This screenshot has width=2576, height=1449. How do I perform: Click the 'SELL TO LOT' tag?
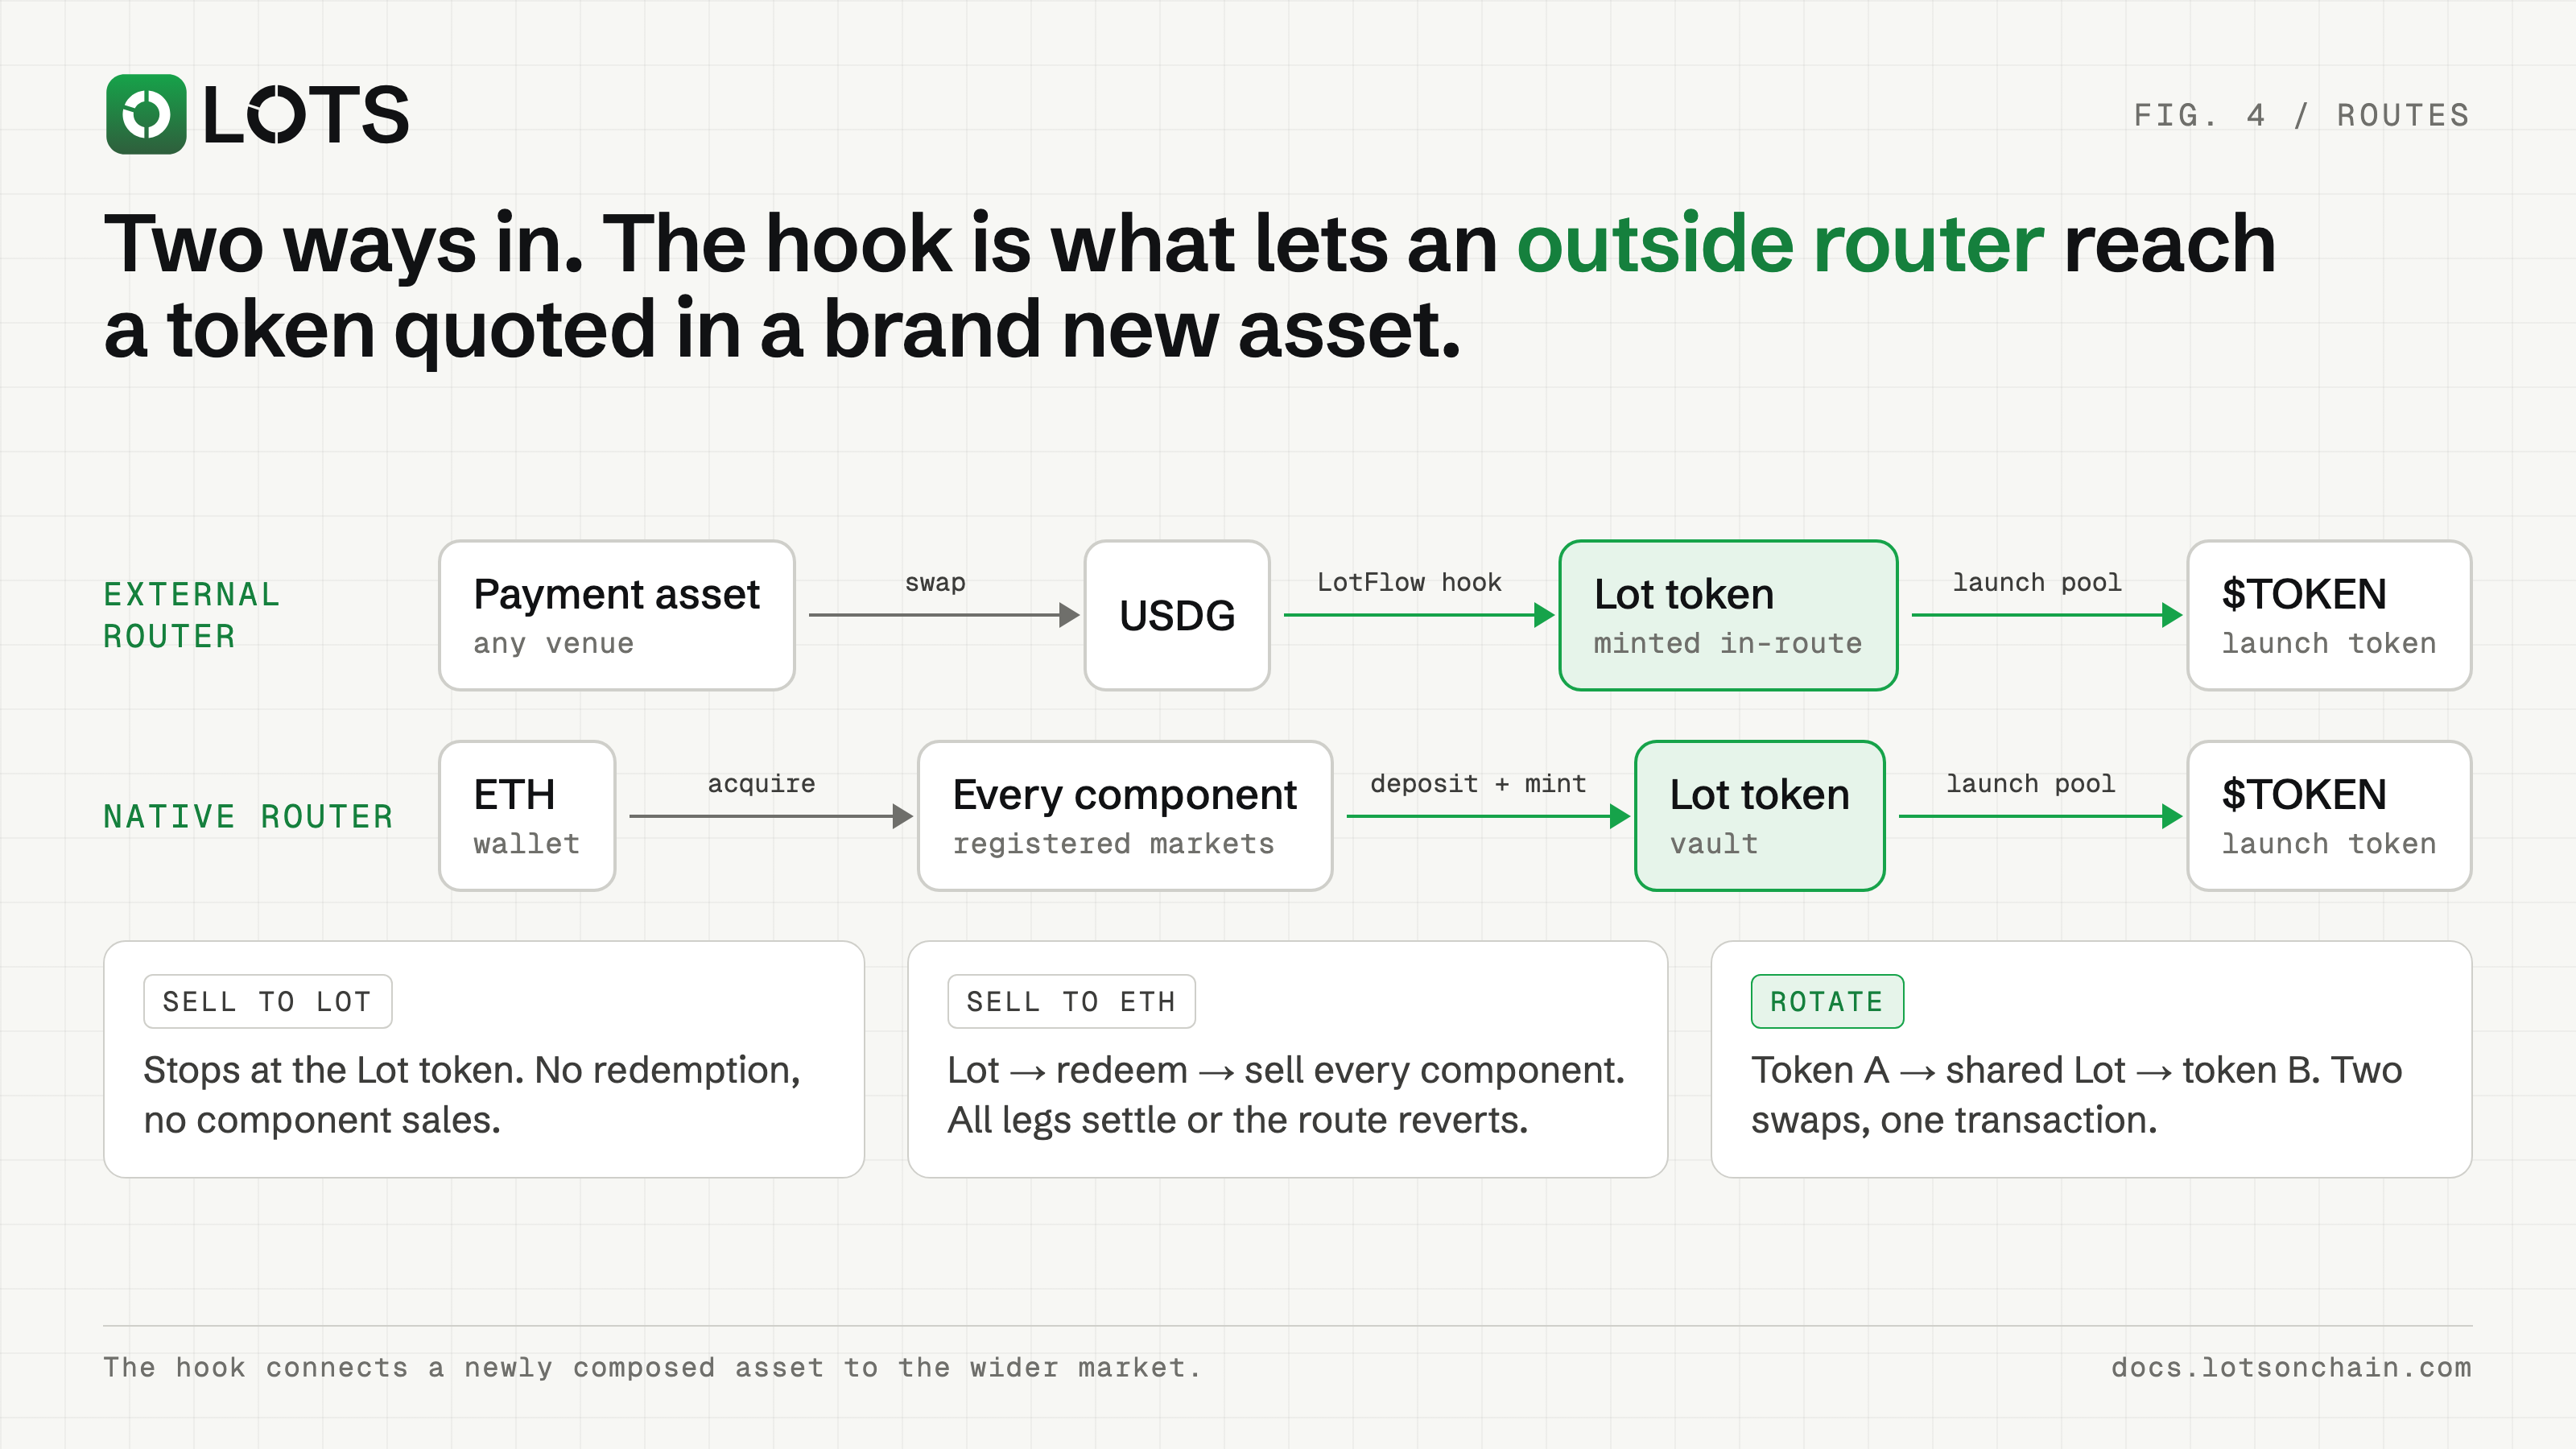click(x=267, y=1001)
